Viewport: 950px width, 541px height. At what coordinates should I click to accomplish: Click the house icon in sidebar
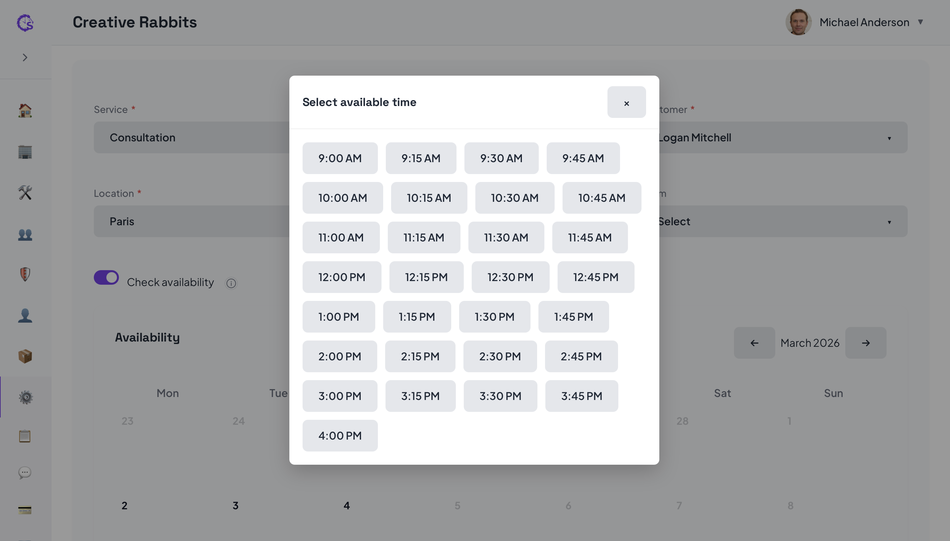(x=25, y=111)
